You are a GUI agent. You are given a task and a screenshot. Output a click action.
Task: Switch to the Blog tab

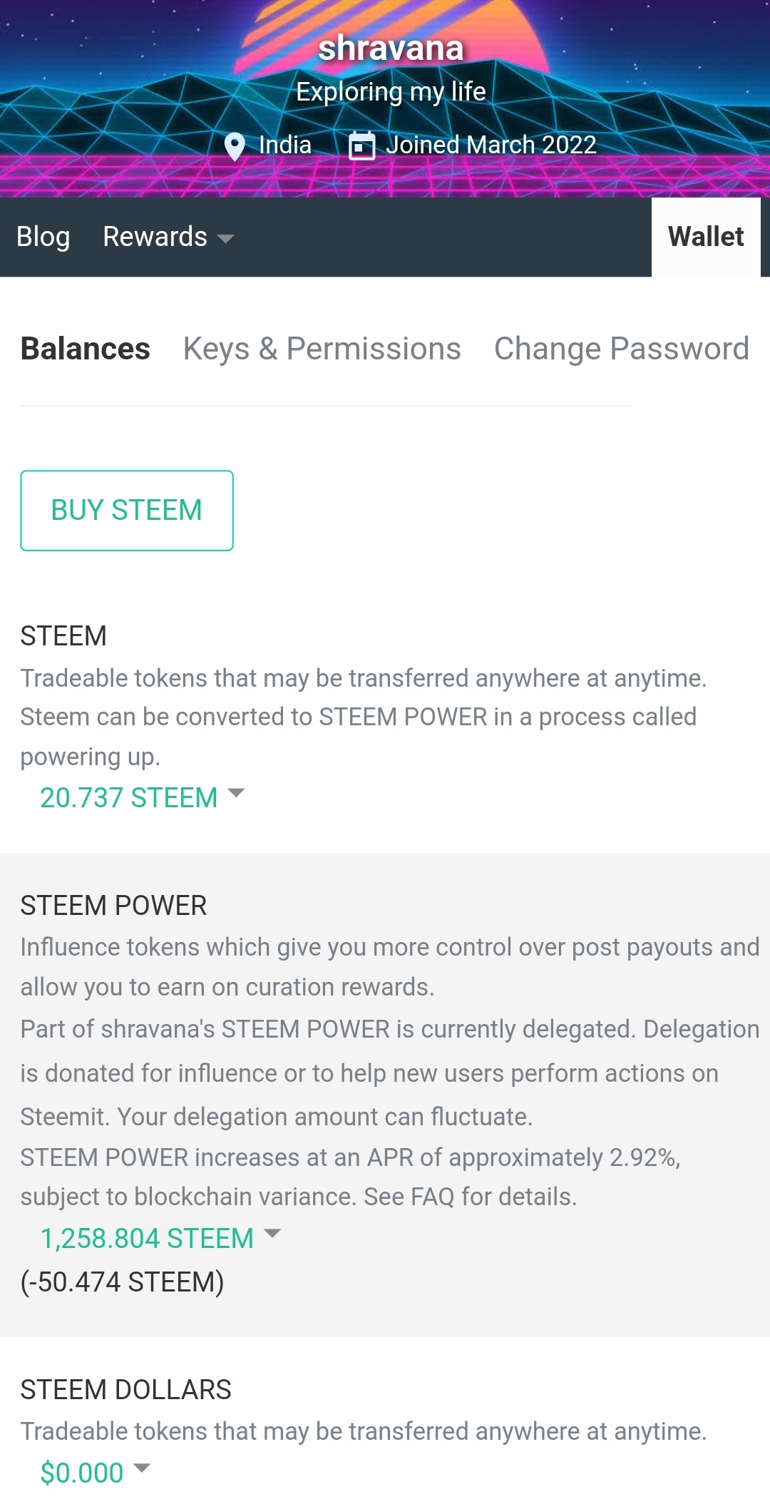pos(43,237)
